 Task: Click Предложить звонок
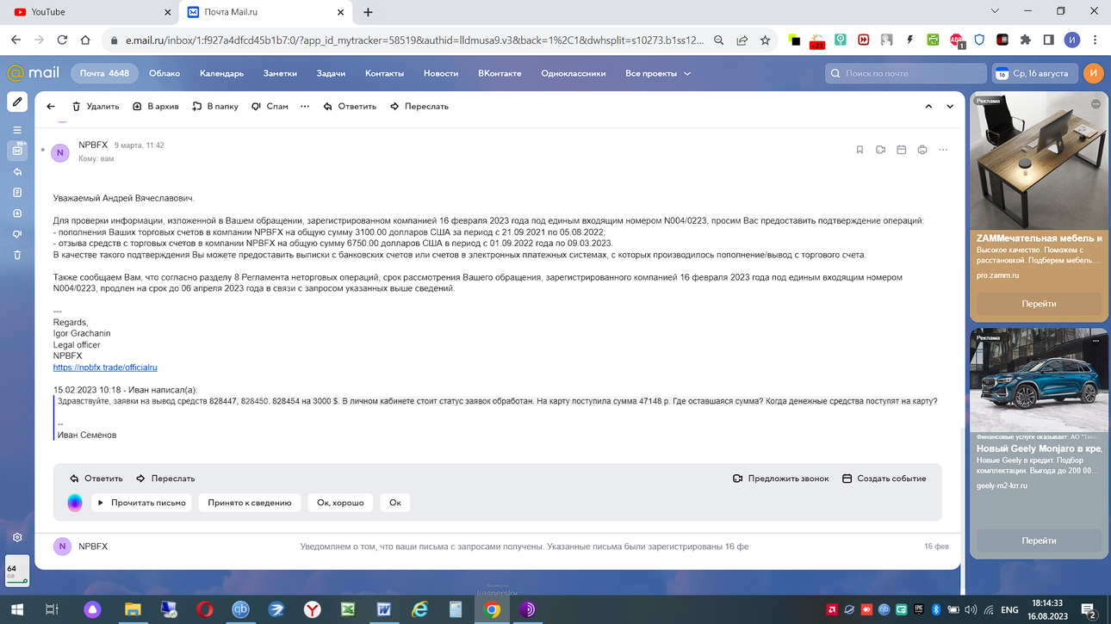tap(780, 479)
